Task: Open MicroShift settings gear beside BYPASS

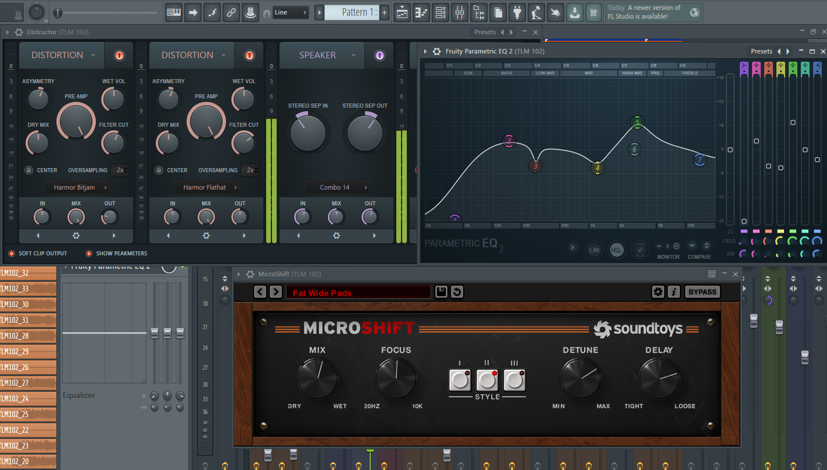Action: tap(658, 292)
